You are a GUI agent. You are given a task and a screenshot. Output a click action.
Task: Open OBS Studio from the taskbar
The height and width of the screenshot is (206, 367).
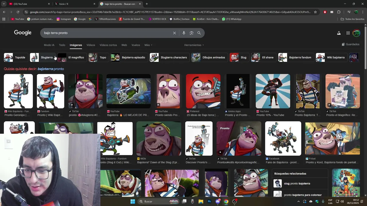[x=235, y=201]
